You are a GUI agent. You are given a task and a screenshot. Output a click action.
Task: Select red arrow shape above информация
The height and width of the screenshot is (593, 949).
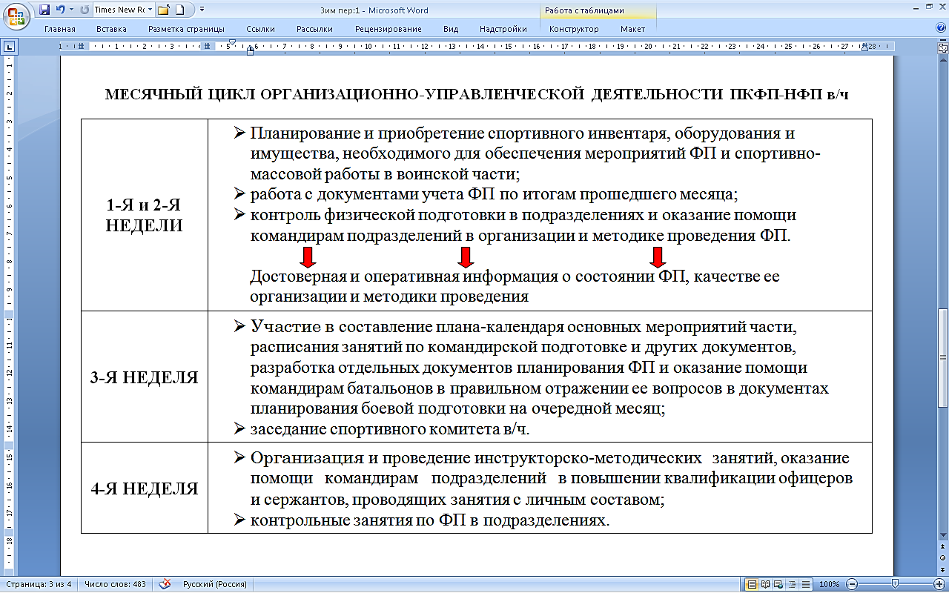coord(466,256)
